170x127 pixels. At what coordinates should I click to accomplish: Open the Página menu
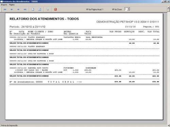click(x=12, y=5)
